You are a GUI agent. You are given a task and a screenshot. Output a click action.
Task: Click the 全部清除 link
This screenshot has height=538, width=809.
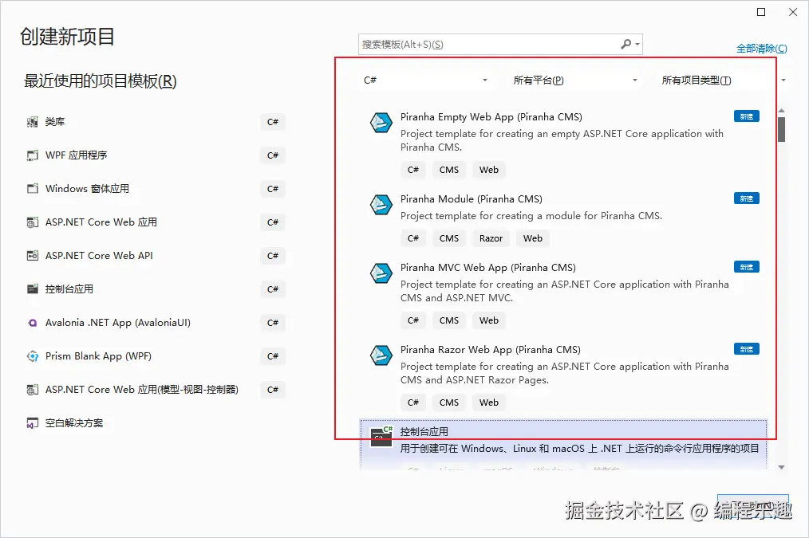[762, 49]
